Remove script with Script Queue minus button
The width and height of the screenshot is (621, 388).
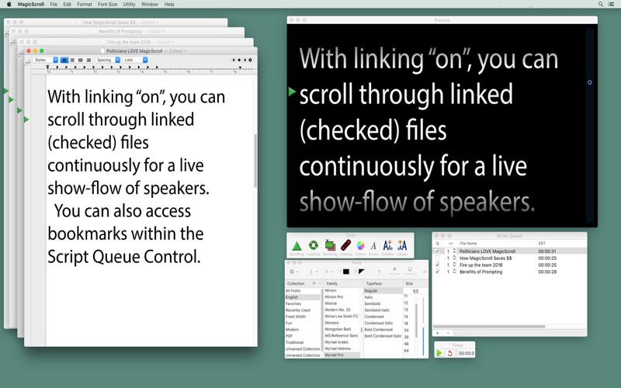coord(448,333)
